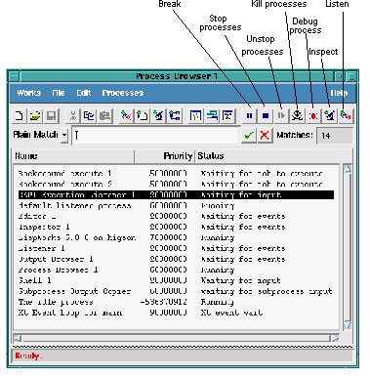This screenshot has width=370, height=377.
Task: Clear filter with red X button
Action: tap(265, 135)
